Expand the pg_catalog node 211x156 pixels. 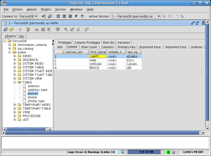(x=10, y=48)
